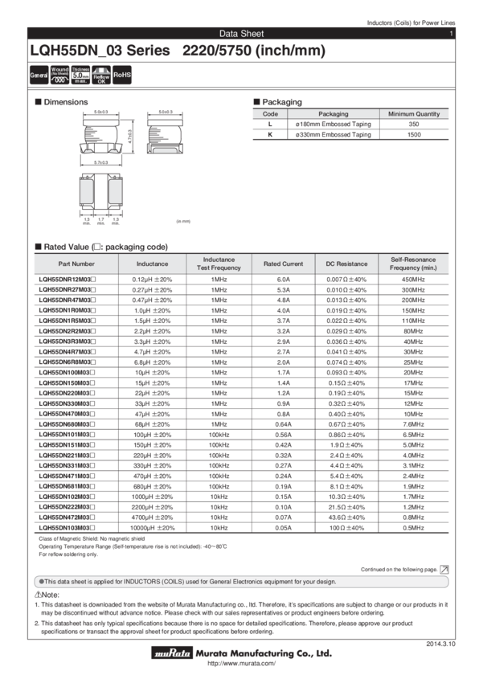The width and height of the screenshot is (483, 683).
Task: Click the Reflow OK icon
Action: (x=101, y=75)
